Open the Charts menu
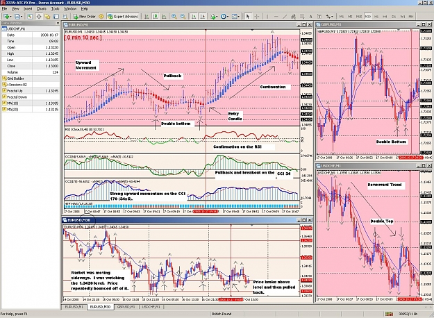The height and width of the screenshot is (318, 434). point(42,9)
